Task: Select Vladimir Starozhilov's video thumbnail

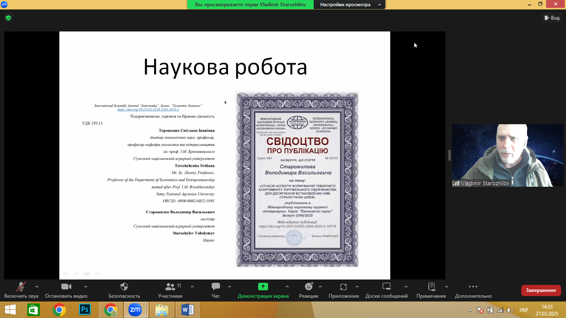Action: coord(507,155)
